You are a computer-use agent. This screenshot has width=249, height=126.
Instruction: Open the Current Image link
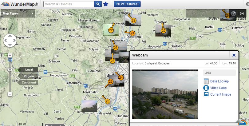click(221, 94)
